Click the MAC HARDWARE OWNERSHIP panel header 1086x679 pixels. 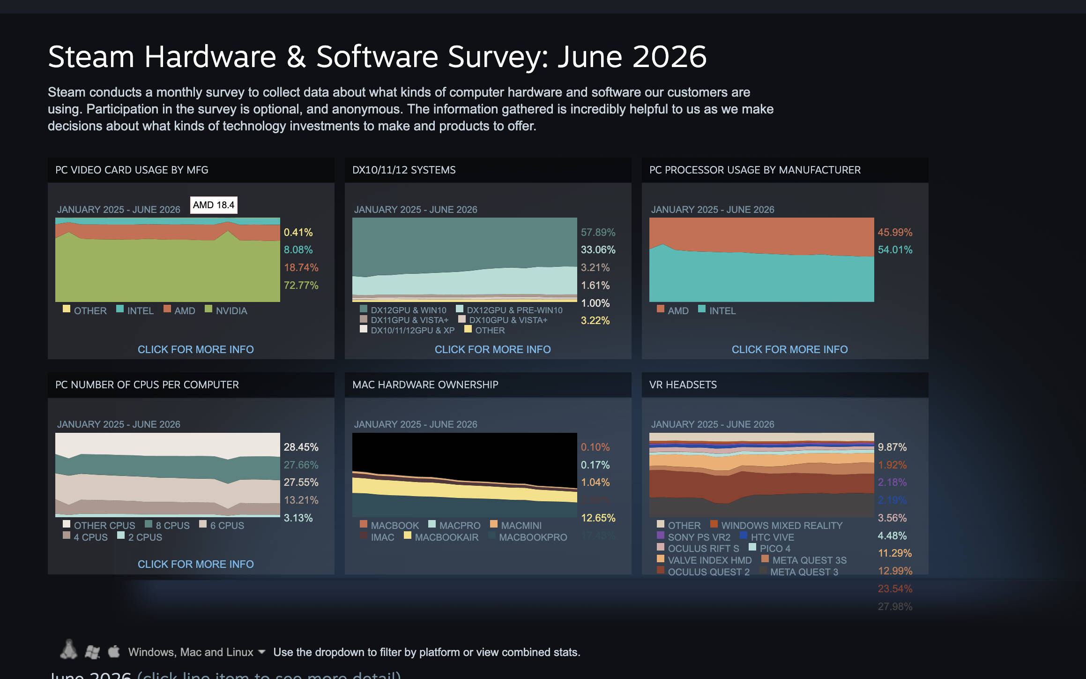pyautogui.click(x=488, y=385)
